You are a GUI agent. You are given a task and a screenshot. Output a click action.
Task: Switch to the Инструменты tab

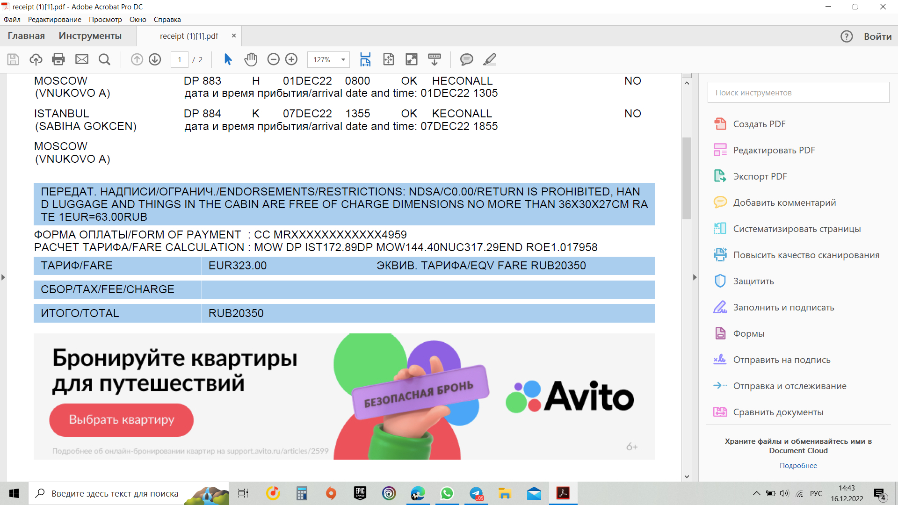pos(90,36)
